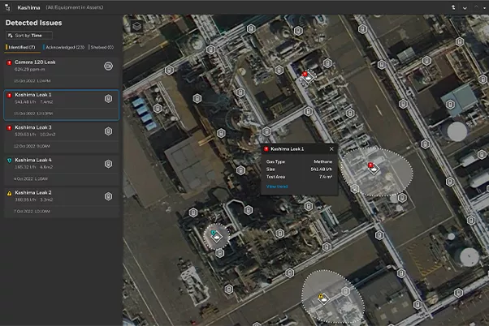Switch to the Shelved tab
The width and height of the screenshot is (489, 326).
[102, 47]
